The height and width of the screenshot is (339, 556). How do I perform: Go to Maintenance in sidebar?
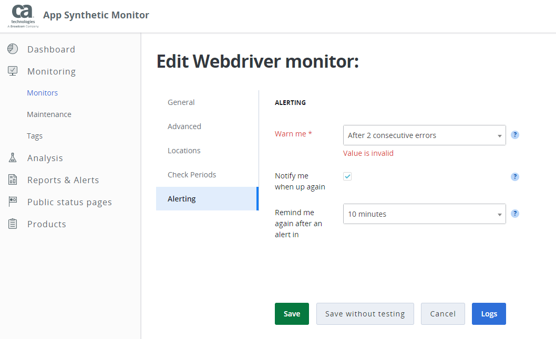pyautogui.click(x=49, y=114)
